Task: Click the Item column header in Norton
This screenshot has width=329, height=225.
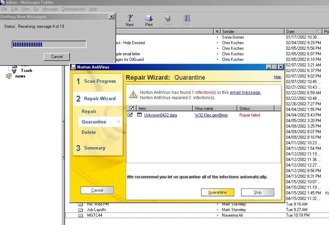Action: [164, 109]
